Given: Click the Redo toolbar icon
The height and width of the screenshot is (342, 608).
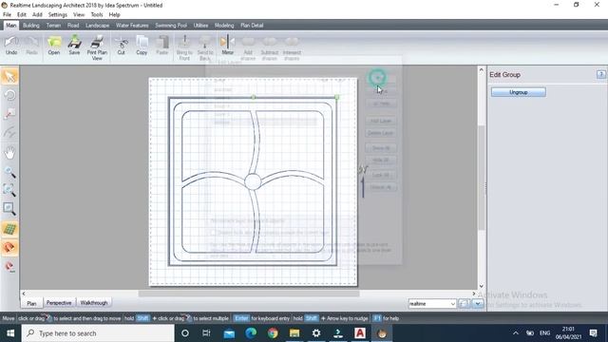Looking at the screenshot, I should pyautogui.click(x=31, y=45).
